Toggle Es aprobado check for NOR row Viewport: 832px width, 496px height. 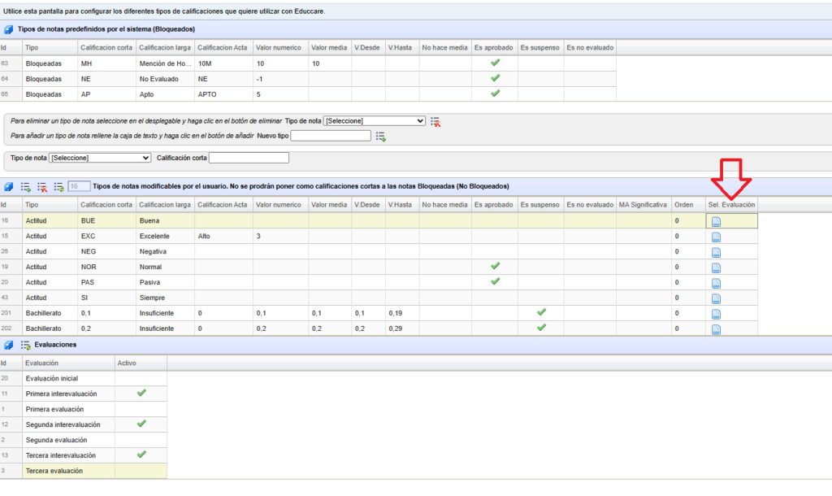(x=495, y=266)
